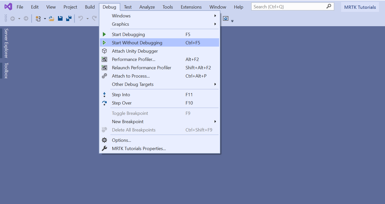Open the Navigate Backward history dropdown arrow
This screenshot has width=385, height=204.
point(19,19)
